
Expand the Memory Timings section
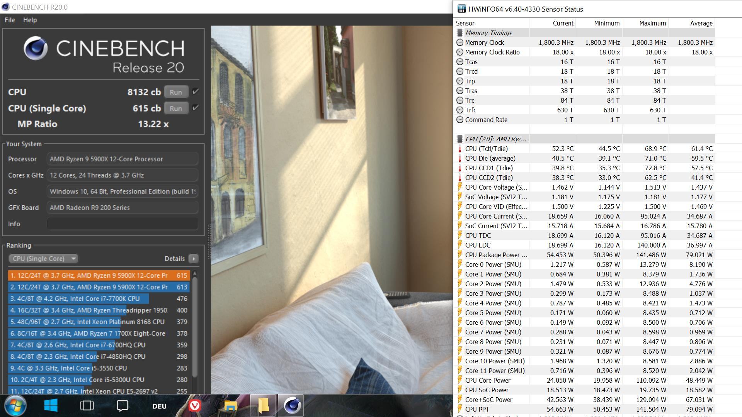[x=488, y=32]
